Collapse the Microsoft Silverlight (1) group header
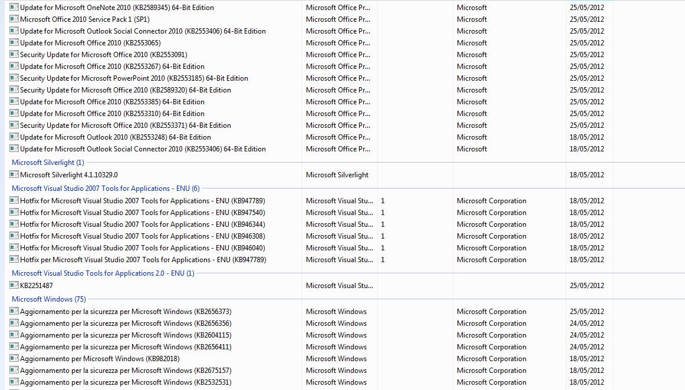The width and height of the screenshot is (685, 390). coord(48,163)
